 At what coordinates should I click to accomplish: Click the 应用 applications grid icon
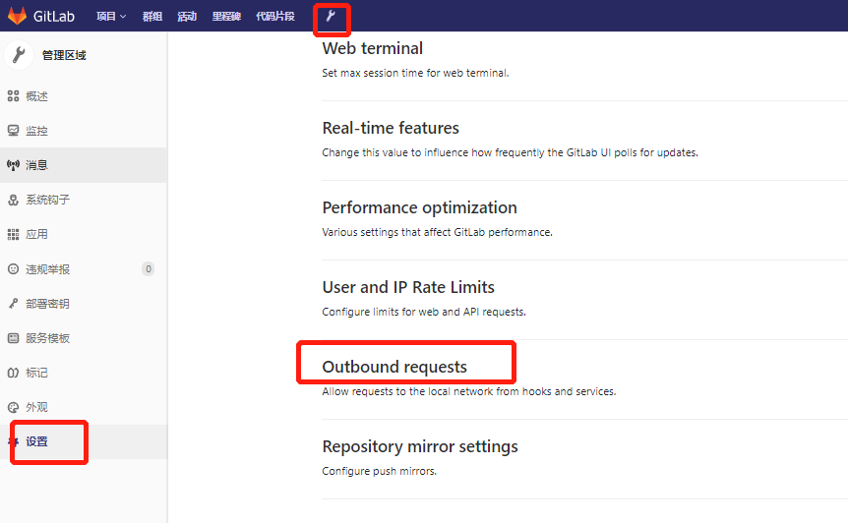pos(13,235)
